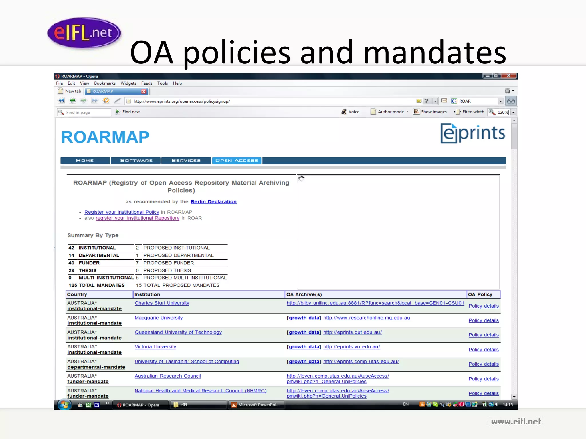Image resolution: width=586 pixels, height=439 pixels.
Task: Open the Software navigation tab
Action: pos(136,161)
